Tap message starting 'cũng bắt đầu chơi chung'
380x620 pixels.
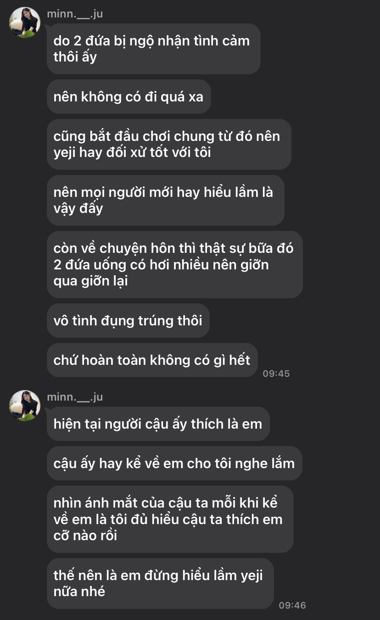click(x=169, y=144)
